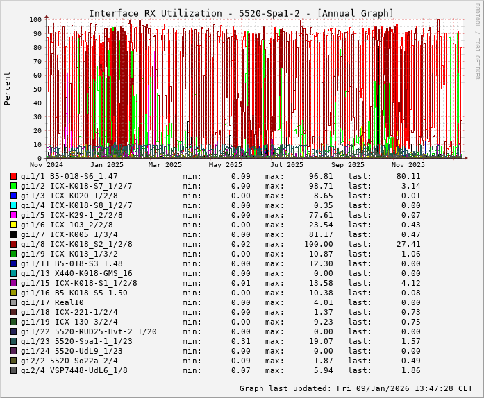Viewport: 484px width, 398px height.
Task: Click the 'Graph last updated' timestamp
Action: (x=356, y=388)
